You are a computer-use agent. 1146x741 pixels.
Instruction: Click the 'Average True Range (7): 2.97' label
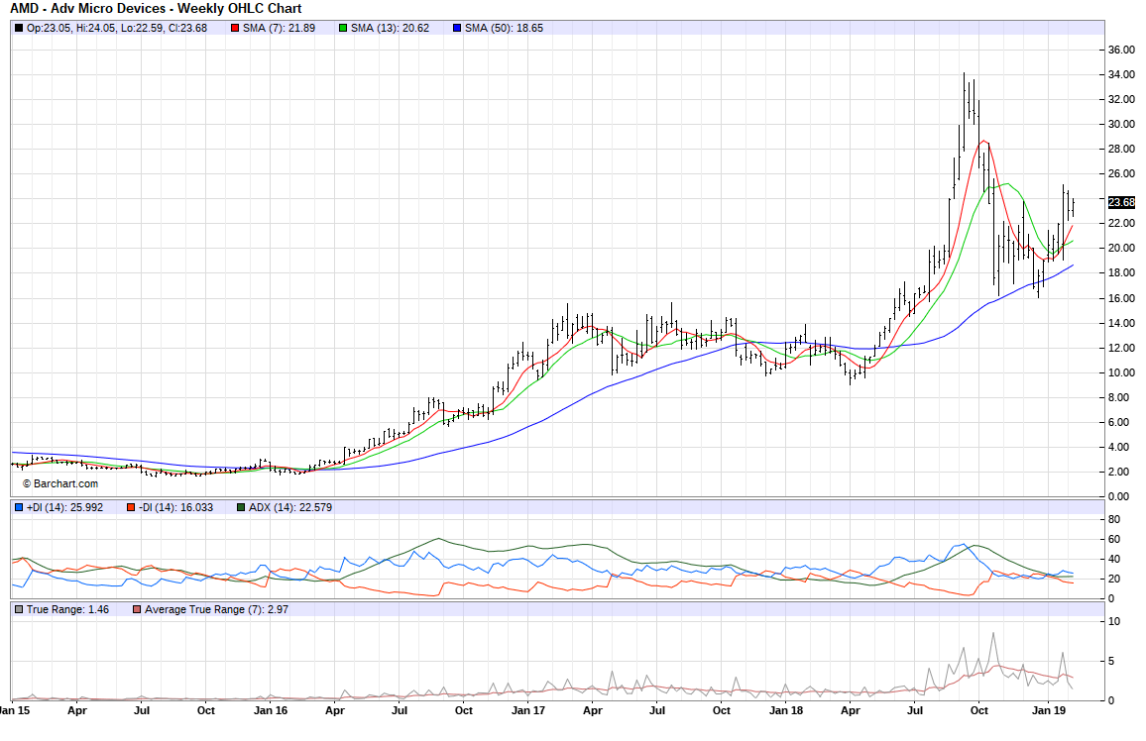click(x=217, y=609)
